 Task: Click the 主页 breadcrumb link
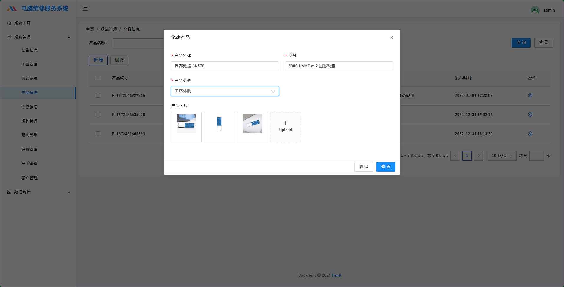90,29
